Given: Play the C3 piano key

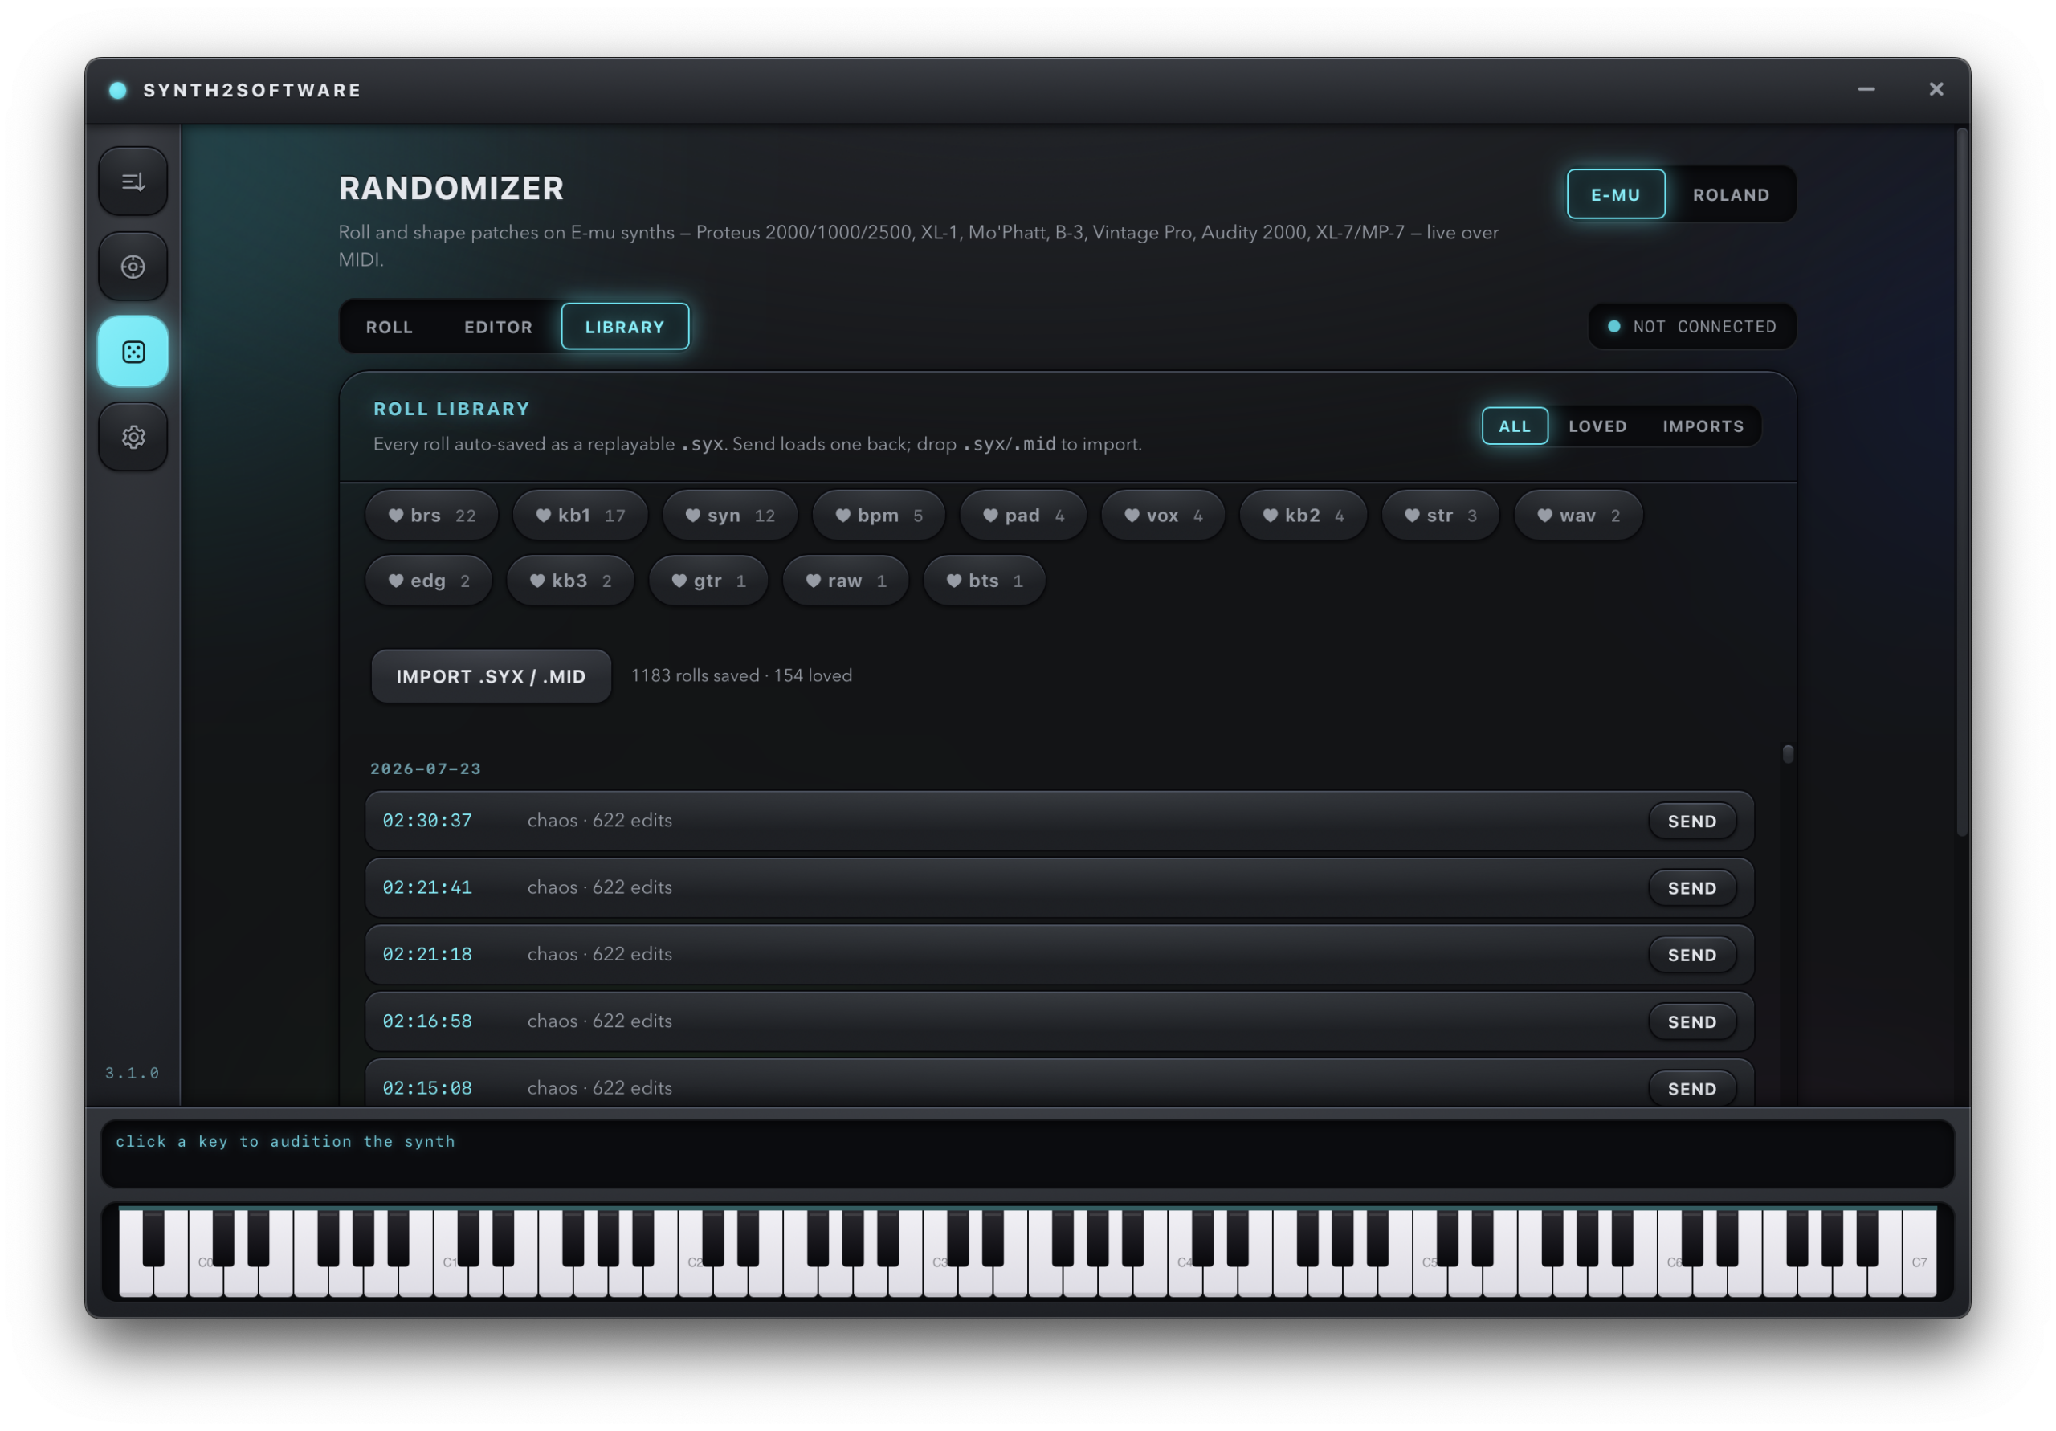Looking at the screenshot, I should (940, 1254).
